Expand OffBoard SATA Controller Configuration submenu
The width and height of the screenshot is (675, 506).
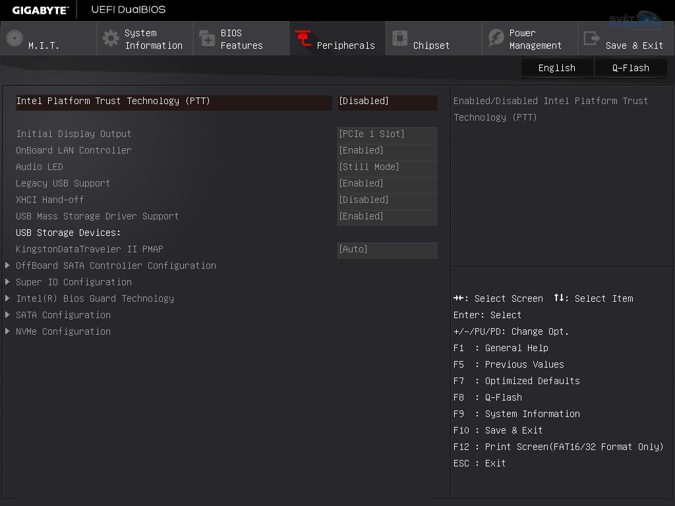(116, 266)
